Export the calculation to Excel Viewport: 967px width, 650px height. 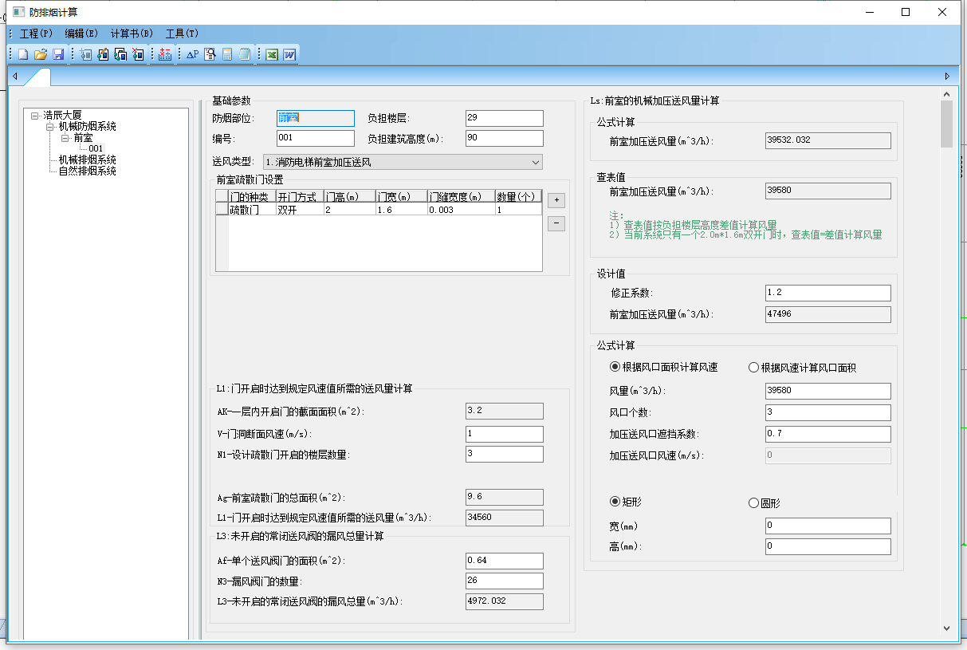(273, 53)
